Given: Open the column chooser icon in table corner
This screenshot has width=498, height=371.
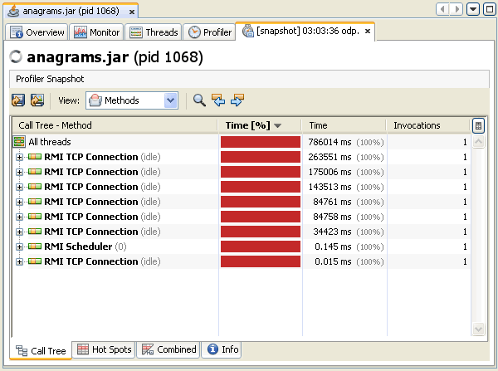Looking at the screenshot, I should [x=478, y=125].
